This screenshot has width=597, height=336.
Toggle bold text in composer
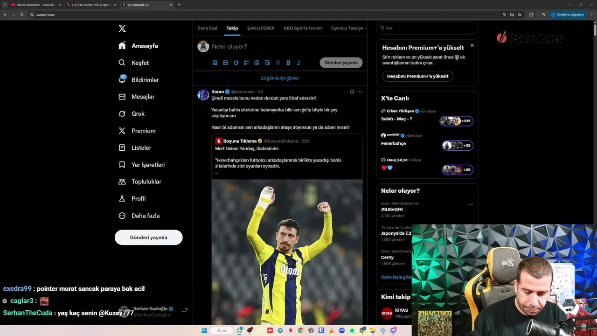[288, 63]
